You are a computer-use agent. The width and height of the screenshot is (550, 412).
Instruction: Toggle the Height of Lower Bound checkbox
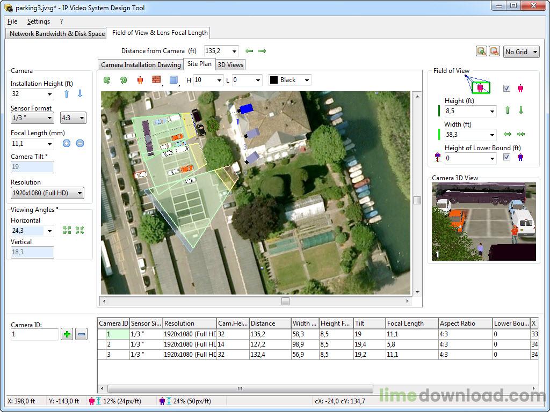(x=505, y=157)
